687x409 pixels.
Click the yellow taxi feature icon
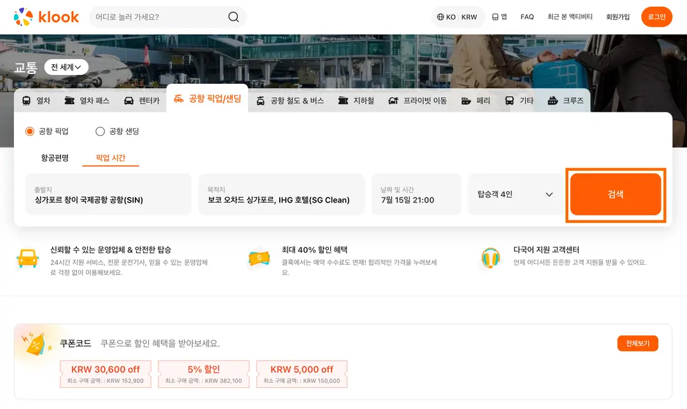point(27,258)
